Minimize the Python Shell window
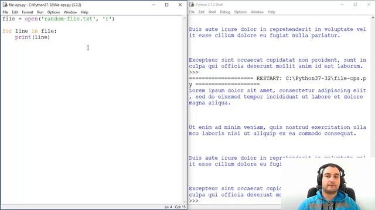This screenshot has height=210, width=375. tap(342, 5)
